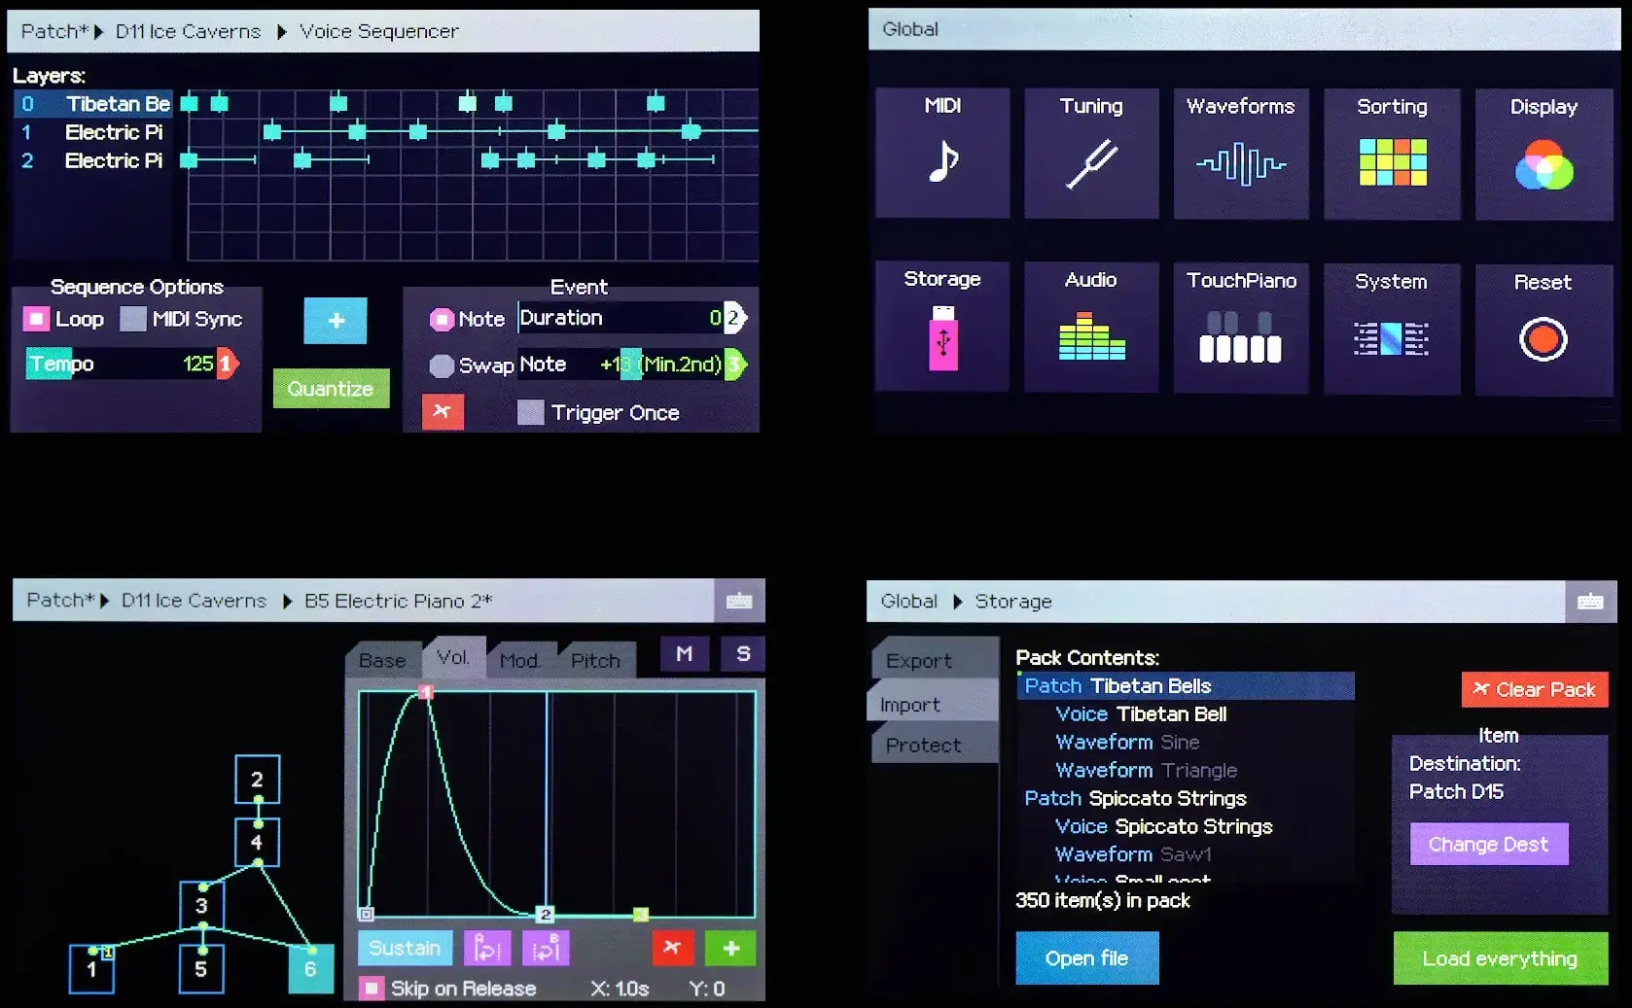Click the Quantize button
This screenshot has width=1632, height=1008.
331,389
